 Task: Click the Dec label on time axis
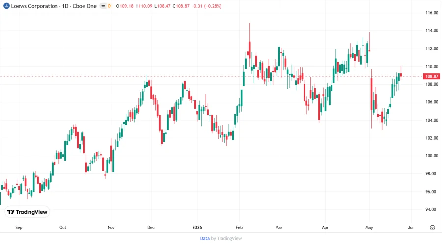pyautogui.click(x=151, y=227)
